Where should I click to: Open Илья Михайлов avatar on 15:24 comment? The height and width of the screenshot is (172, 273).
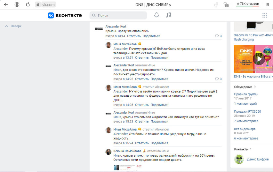tap(108, 130)
